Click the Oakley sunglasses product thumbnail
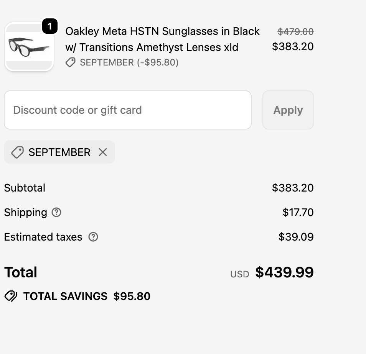Image resolution: width=366 pixels, height=354 pixels. point(29,47)
